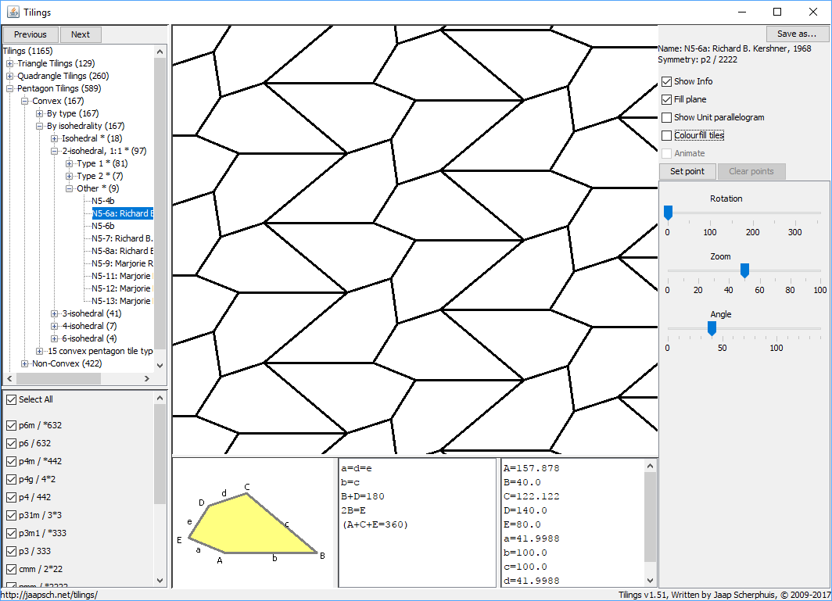
Task: Click the symmetry list scroll-down arrow
Action: tap(160, 581)
